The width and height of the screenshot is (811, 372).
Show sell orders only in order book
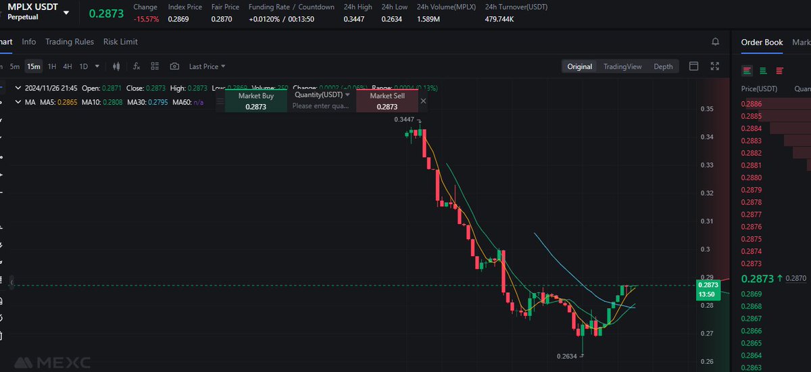[779, 70]
